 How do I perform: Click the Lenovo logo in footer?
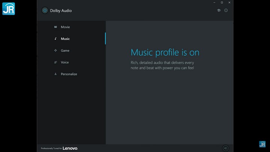[70, 148]
